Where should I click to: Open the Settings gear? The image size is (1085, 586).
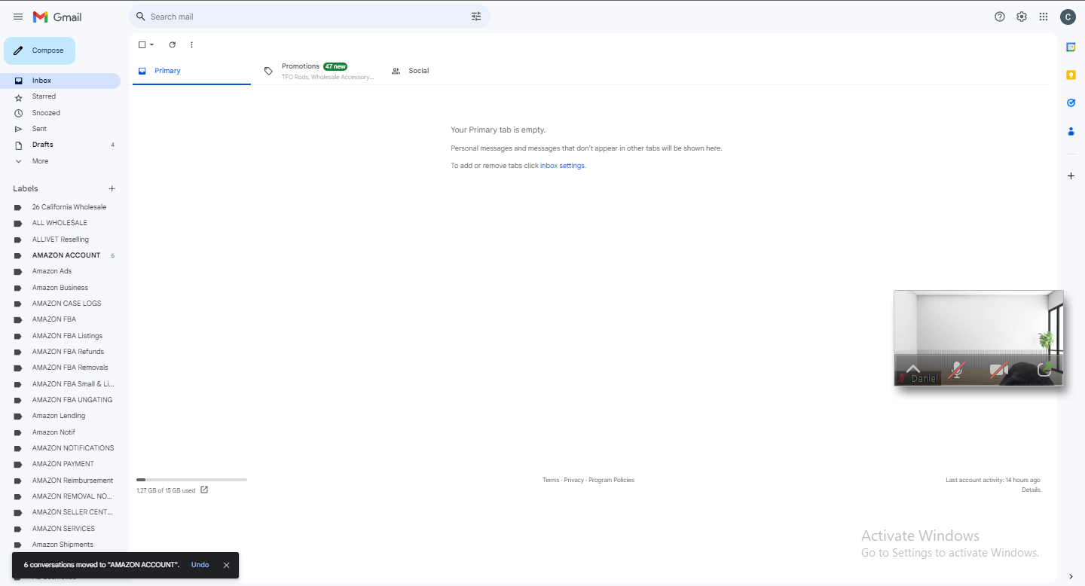1022,17
